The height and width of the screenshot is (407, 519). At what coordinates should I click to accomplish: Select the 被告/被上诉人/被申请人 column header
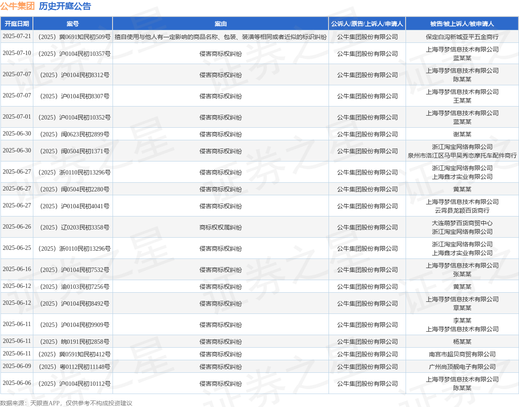(462, 24)
